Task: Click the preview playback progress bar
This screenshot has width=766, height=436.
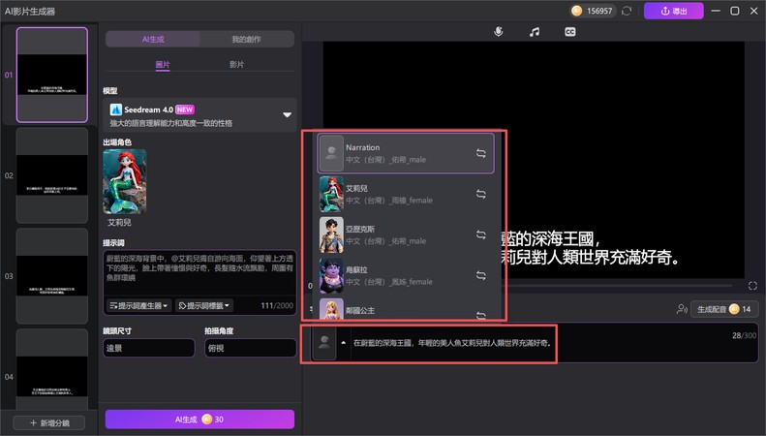Action: tap(618, 286)
